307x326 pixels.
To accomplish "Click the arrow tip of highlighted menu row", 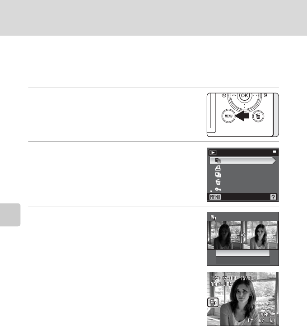I will 274,161.
